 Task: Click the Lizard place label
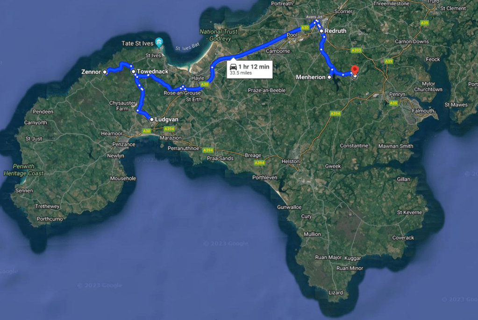pyautogui.click(x=335, y=292)
